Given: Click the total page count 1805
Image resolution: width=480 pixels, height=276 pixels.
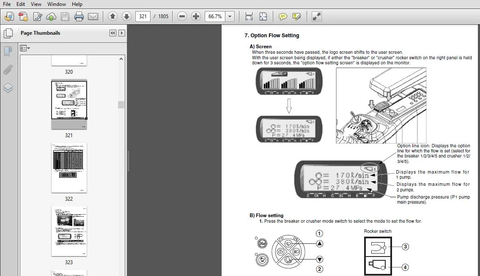Looking at the screenshot, I should tap(163, 16).
